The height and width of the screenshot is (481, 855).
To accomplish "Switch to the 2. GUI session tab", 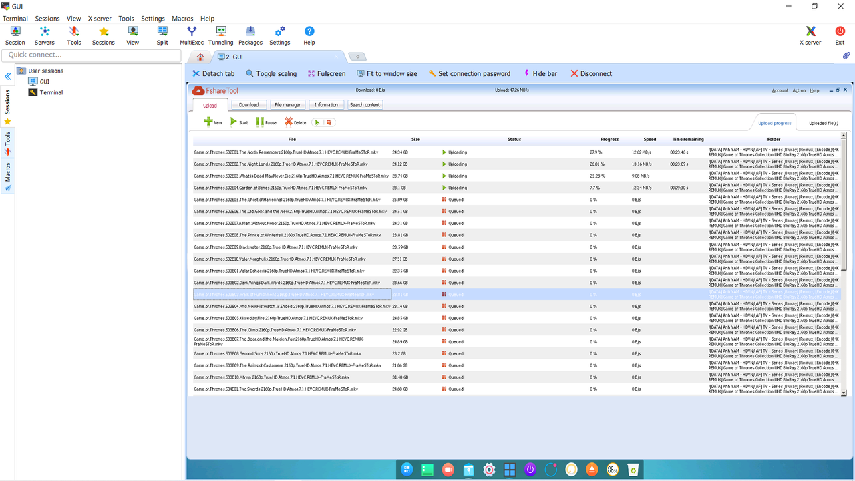I will [x=278, y=57].
